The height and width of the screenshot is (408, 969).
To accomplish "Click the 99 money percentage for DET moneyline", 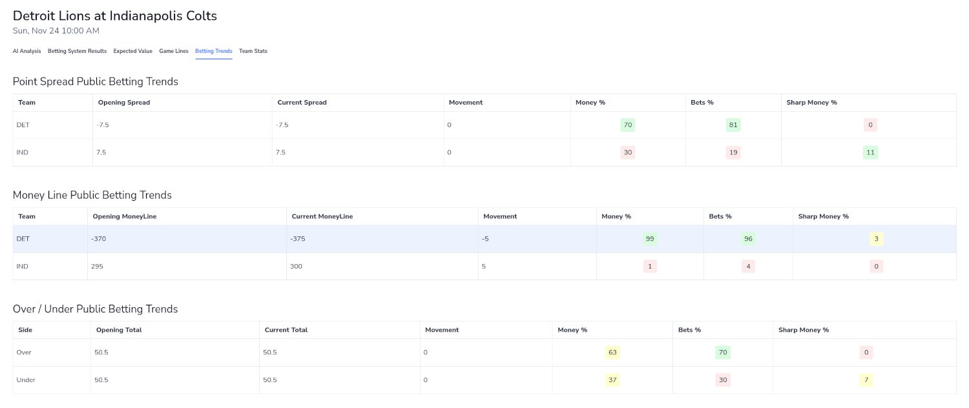I will click(649, 239).
